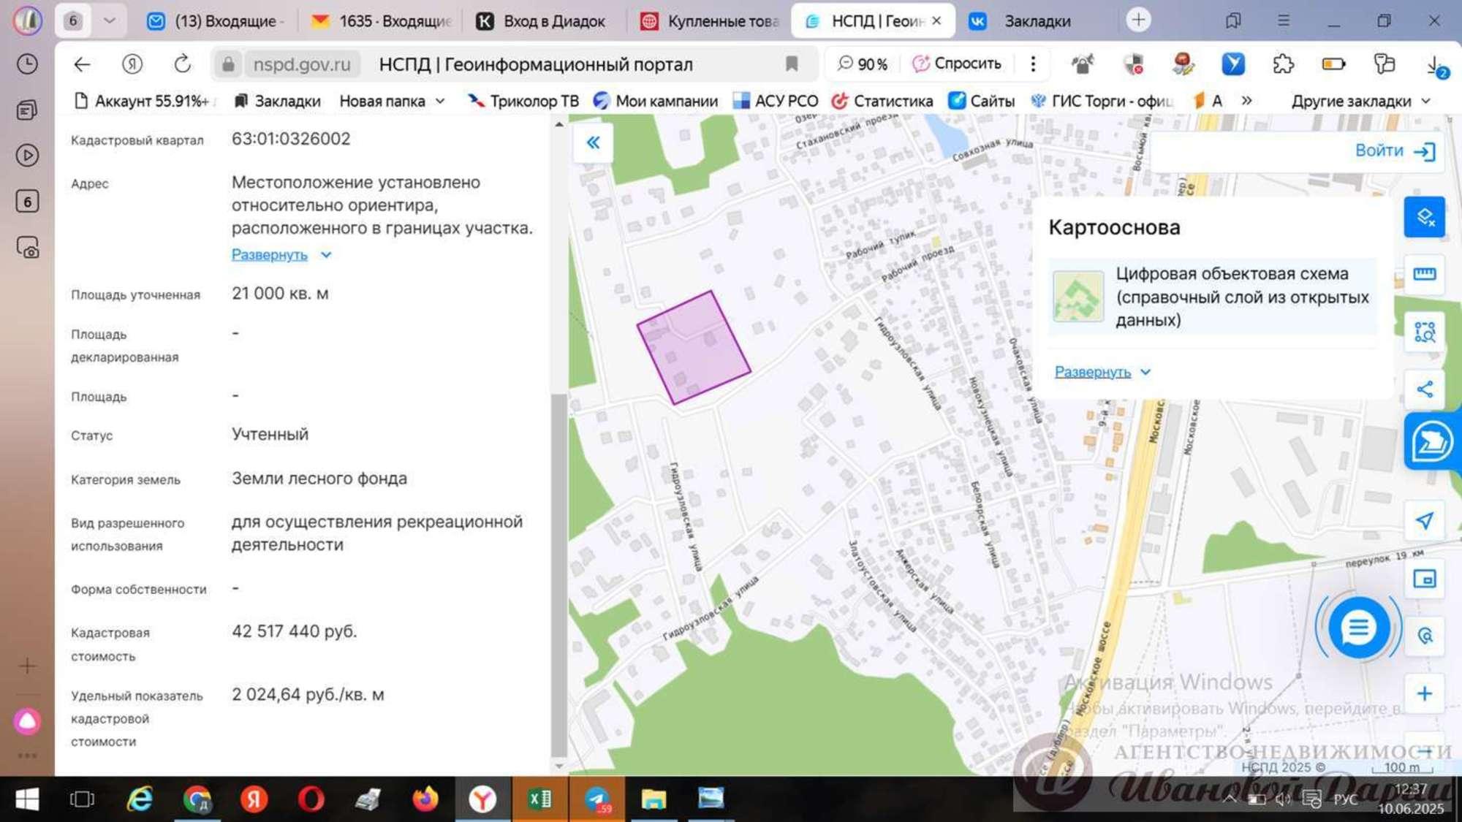The width and height of the screenshot is (1462, 822).
Task: Click the Yandex home Я icon
Action: 132,64
